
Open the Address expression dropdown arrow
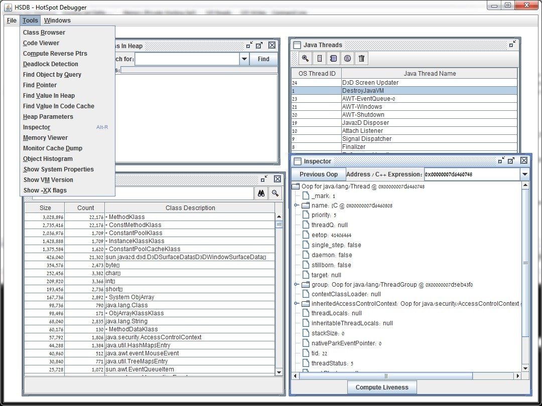[525, 174]
